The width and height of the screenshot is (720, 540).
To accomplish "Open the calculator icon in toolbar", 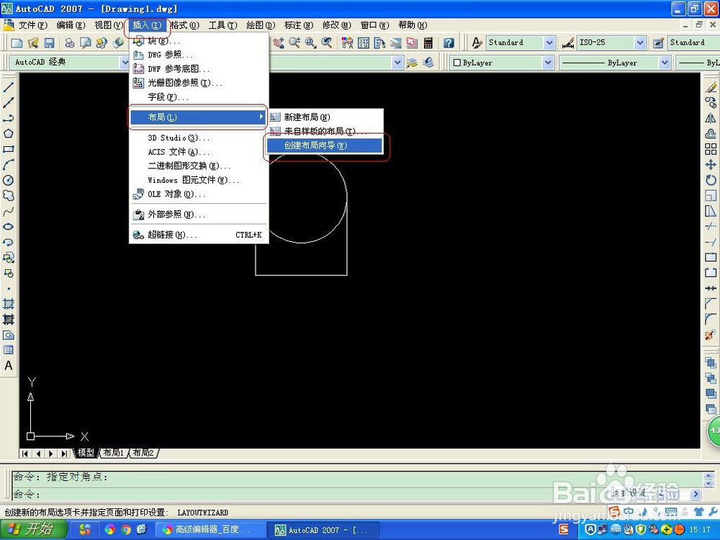I will click(x=428, y=43).
